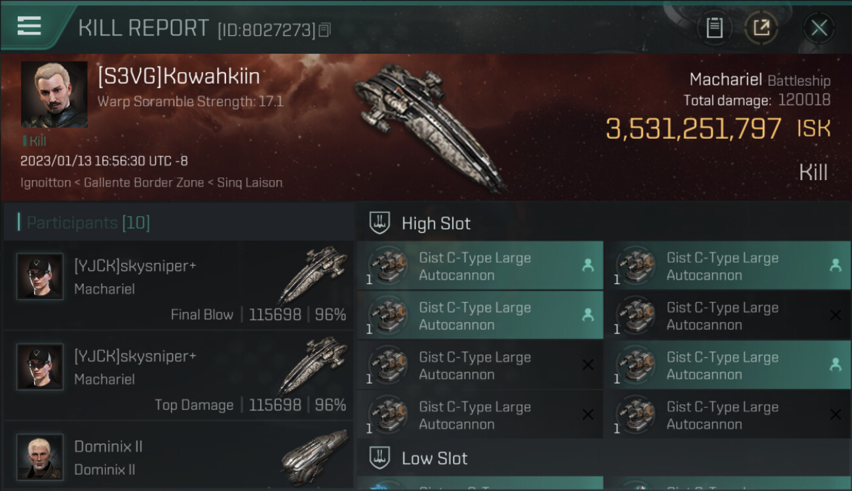Viewport: 852px width, 491px height.
Task: Click the High Slot section icon
Action: click(x=380, y=223)
